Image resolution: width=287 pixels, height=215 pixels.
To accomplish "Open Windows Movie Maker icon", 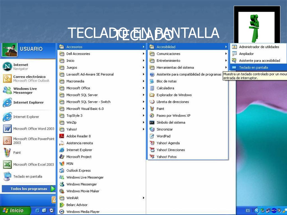I will (62, 191).
